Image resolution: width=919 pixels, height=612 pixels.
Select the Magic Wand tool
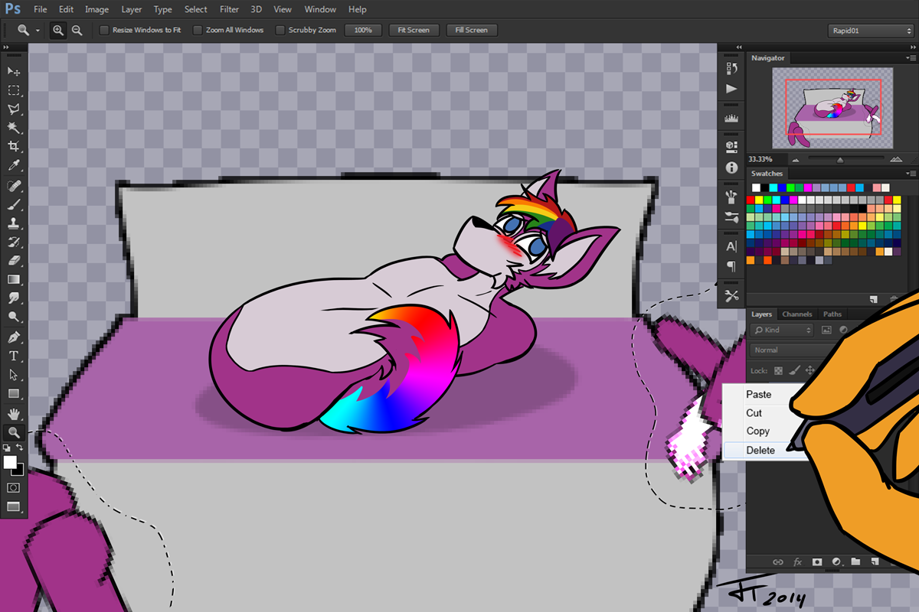tap(14, 127)
